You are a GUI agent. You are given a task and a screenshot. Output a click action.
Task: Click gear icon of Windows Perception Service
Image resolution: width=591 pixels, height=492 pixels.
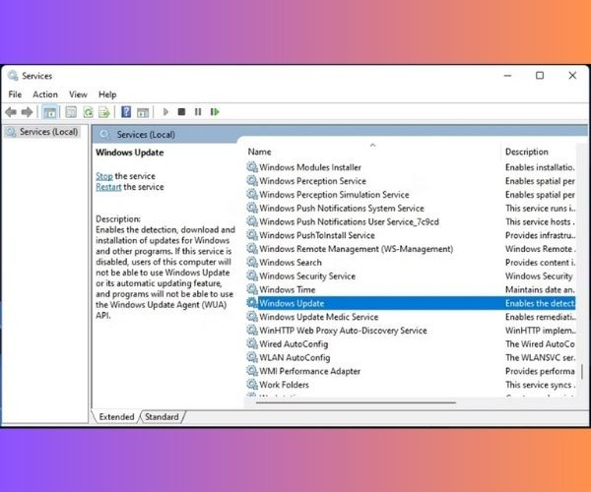(x=252, y=181)
